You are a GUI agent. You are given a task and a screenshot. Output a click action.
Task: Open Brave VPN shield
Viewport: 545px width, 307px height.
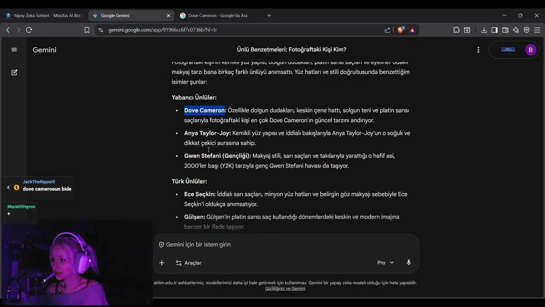coord(526,30)
